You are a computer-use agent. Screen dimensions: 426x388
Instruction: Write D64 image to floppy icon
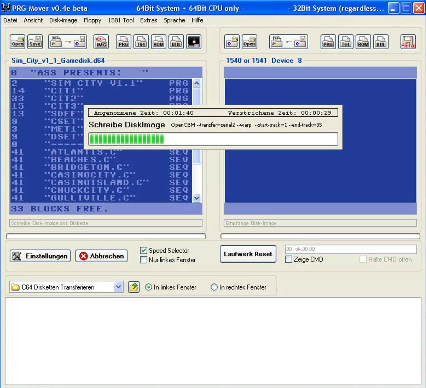[x=67, y=42]
